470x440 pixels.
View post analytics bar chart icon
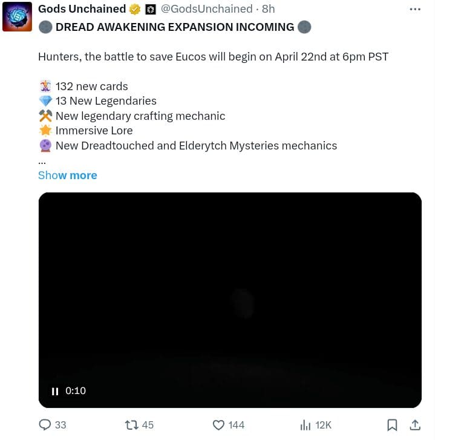click(x=305, y=425)
